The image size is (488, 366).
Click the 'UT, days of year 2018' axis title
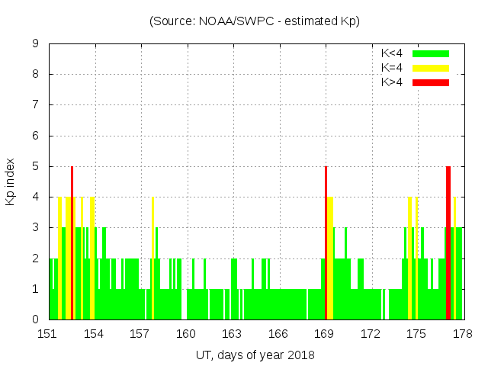click(254, 355)
